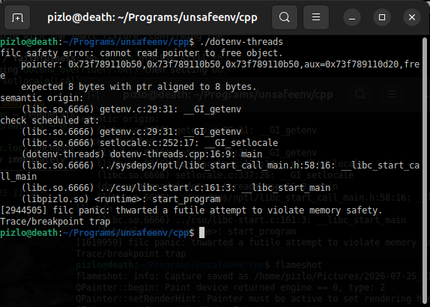Click 'setlocale.c:252:17' trace line
This screenshot has width=430, height=307.
pos(150,143)
